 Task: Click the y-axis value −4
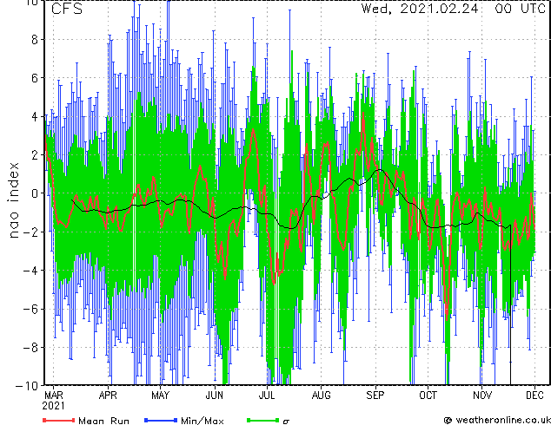point(30,271)
